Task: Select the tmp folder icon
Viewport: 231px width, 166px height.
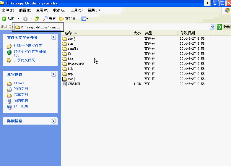Action: (x=64, y=74)
